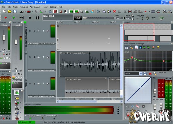173x124 pixels.
Task: Open dropdown arrow next to red grid icon
Action: pyautogui.click(x=33, y=11)
